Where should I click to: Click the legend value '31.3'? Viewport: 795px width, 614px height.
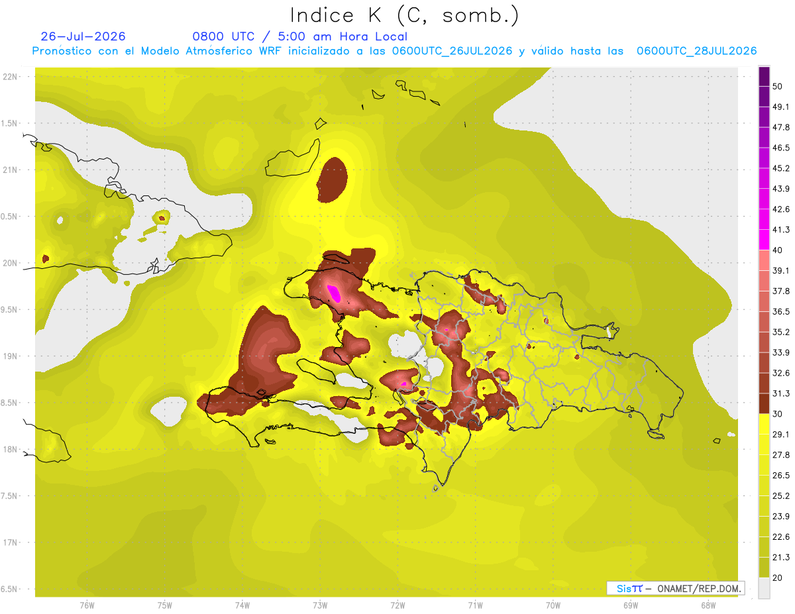780,393
